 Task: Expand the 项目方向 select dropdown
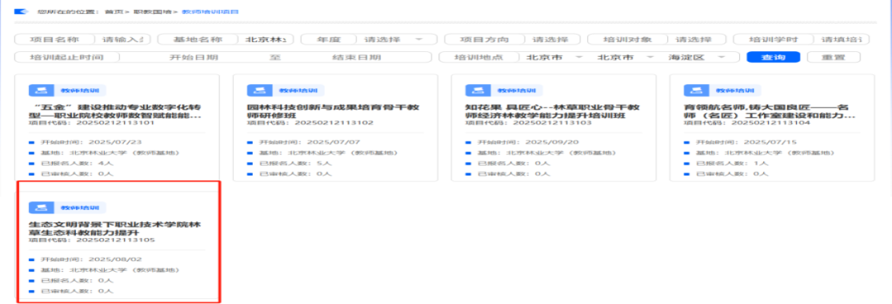click(552, 40)
